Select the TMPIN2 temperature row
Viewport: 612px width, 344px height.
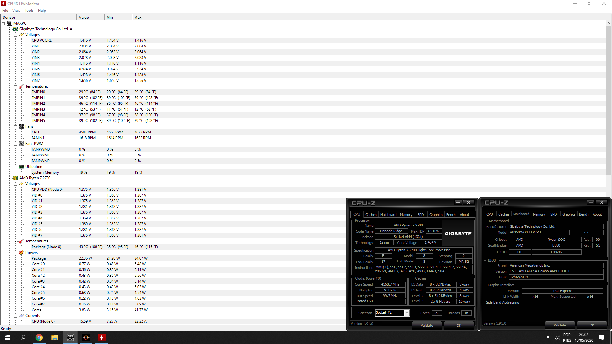303,104
